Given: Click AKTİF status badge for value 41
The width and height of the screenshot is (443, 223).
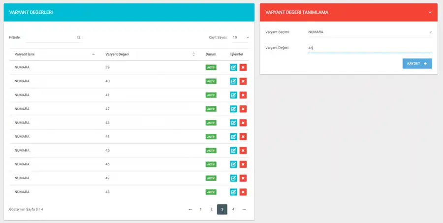Looking at the screenshot, I should [x=211, y=95].
